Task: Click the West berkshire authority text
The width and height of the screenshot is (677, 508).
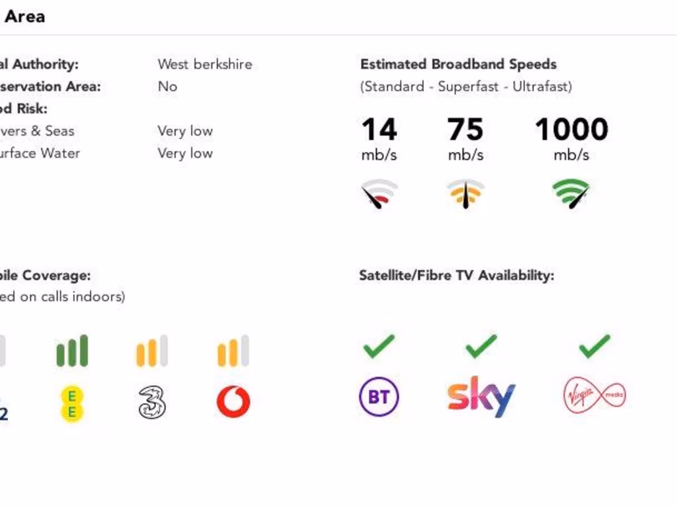Action: [x=204, y=64]
